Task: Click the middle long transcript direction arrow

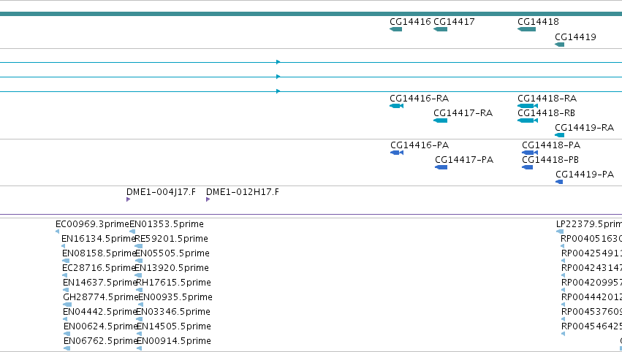Action: coord(278,77)
